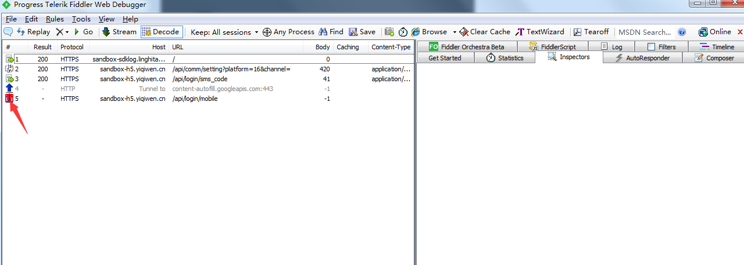Click the Fiddler title bar app icon

coord(7,5)
